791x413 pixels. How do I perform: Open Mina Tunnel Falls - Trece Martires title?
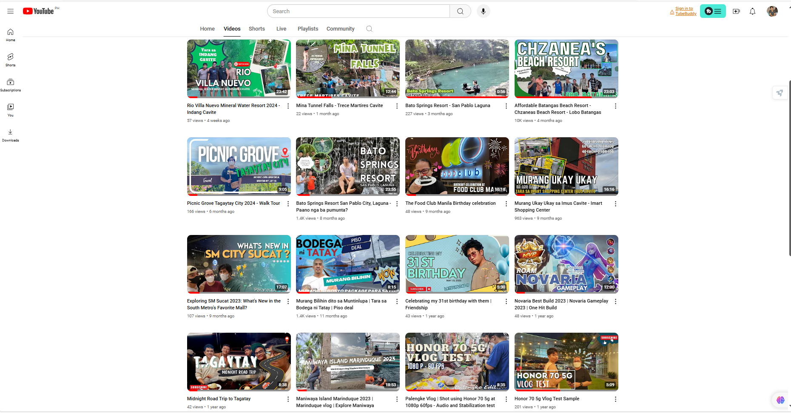coord(339,105)
